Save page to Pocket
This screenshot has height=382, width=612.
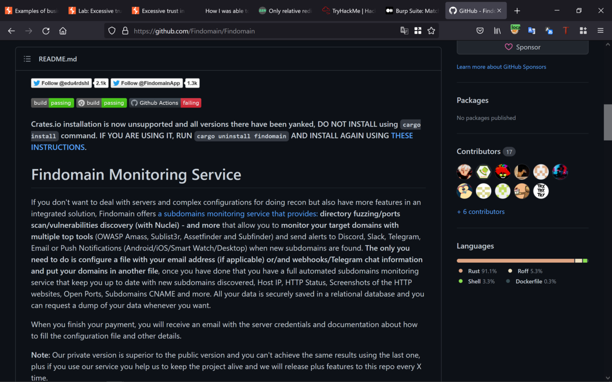point(480,31)
